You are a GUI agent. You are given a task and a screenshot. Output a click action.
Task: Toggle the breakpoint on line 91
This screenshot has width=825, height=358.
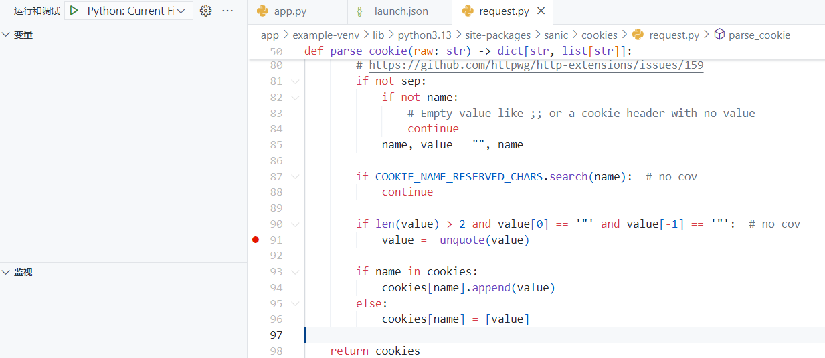255,240
